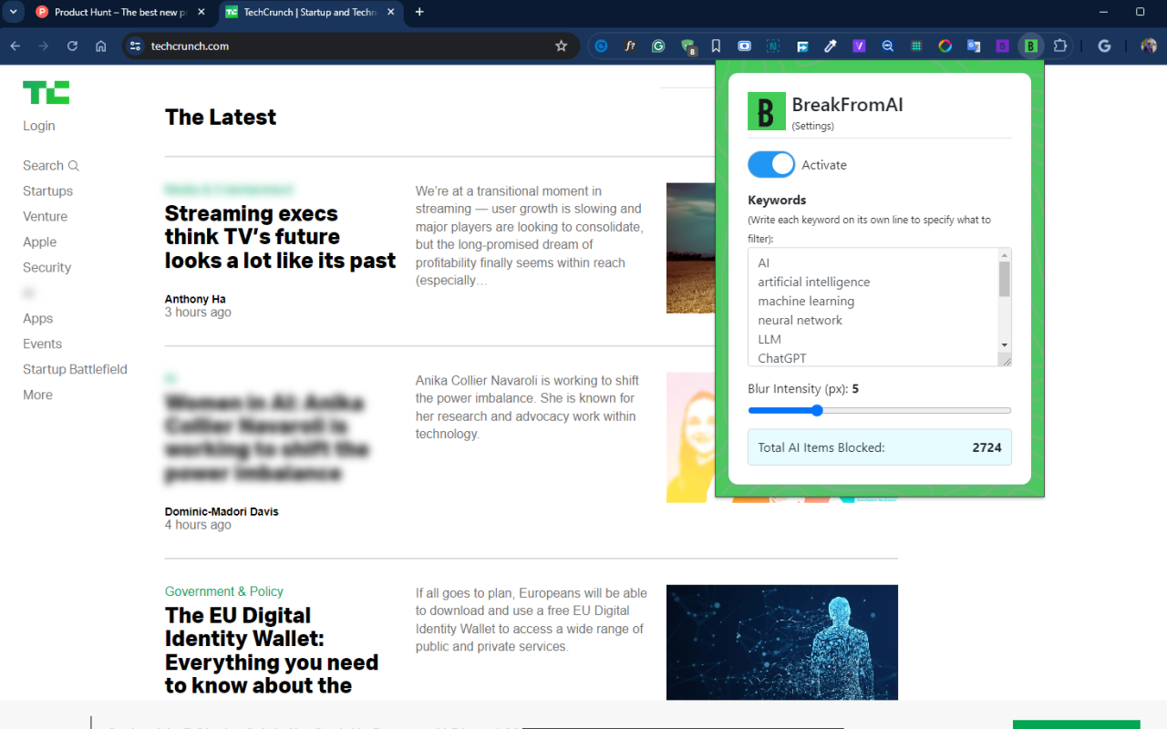Click the Google G icon in toolbar

coord(1104,46)
